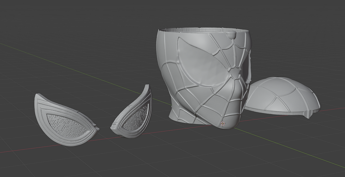Click the small bump on the mask's top rim
The image size is (345, 177).
231,34
